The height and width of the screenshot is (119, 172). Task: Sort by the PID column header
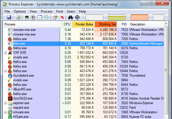click(x=123, y=24)
